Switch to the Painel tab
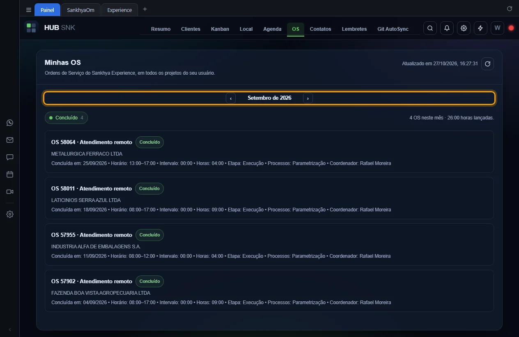Viewport: 519px width, 337px height. [x=47, y=10]
